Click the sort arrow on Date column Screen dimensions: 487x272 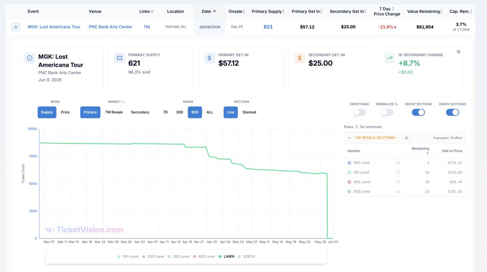point(215,11)
